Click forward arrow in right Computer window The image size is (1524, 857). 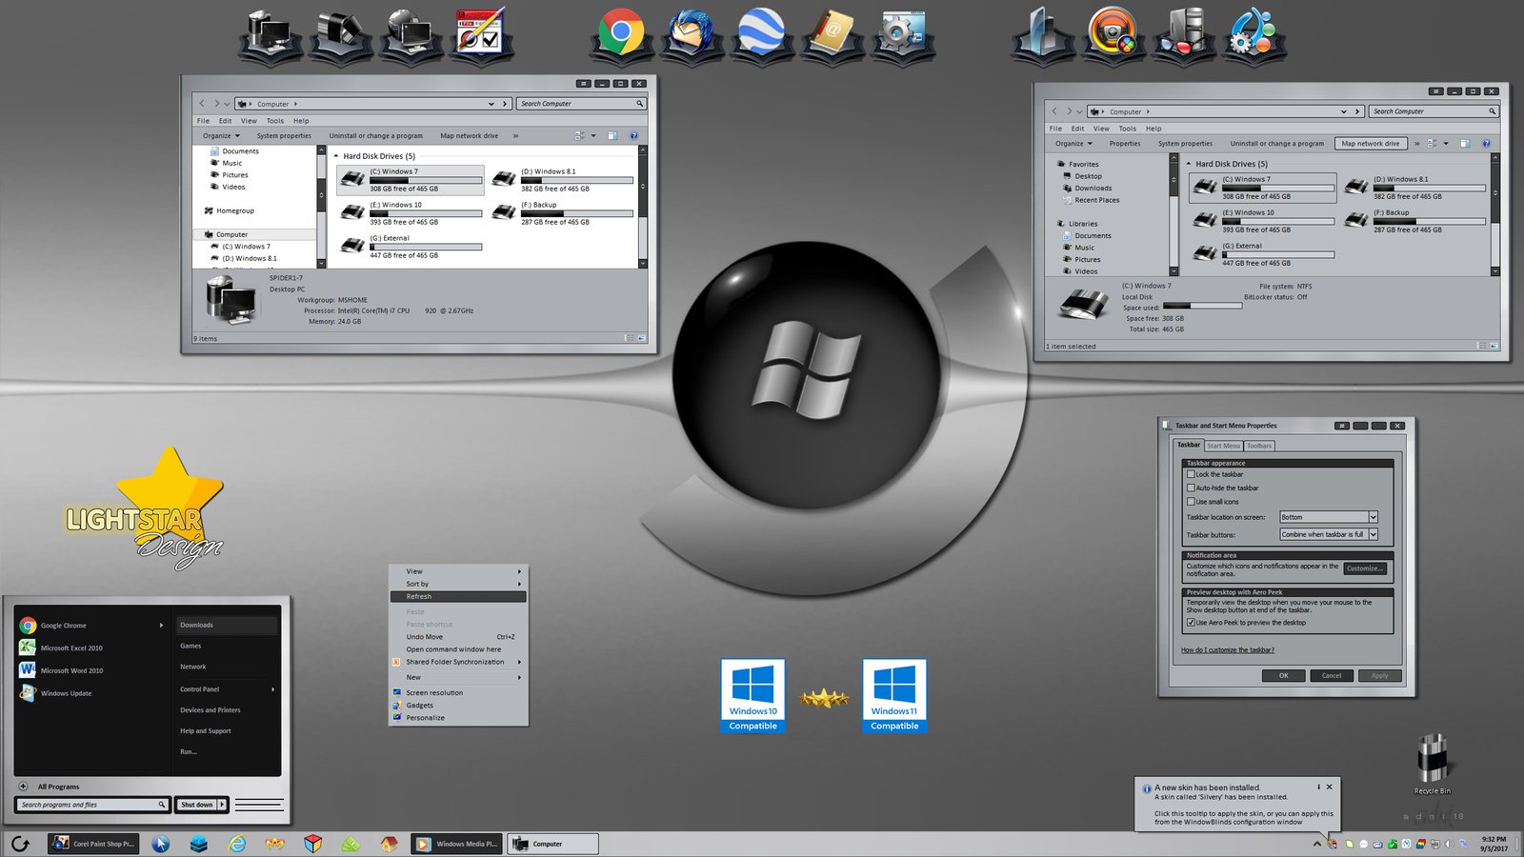(1070, 111)
